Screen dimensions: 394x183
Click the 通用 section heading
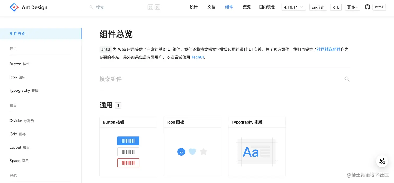pos(106,105)
